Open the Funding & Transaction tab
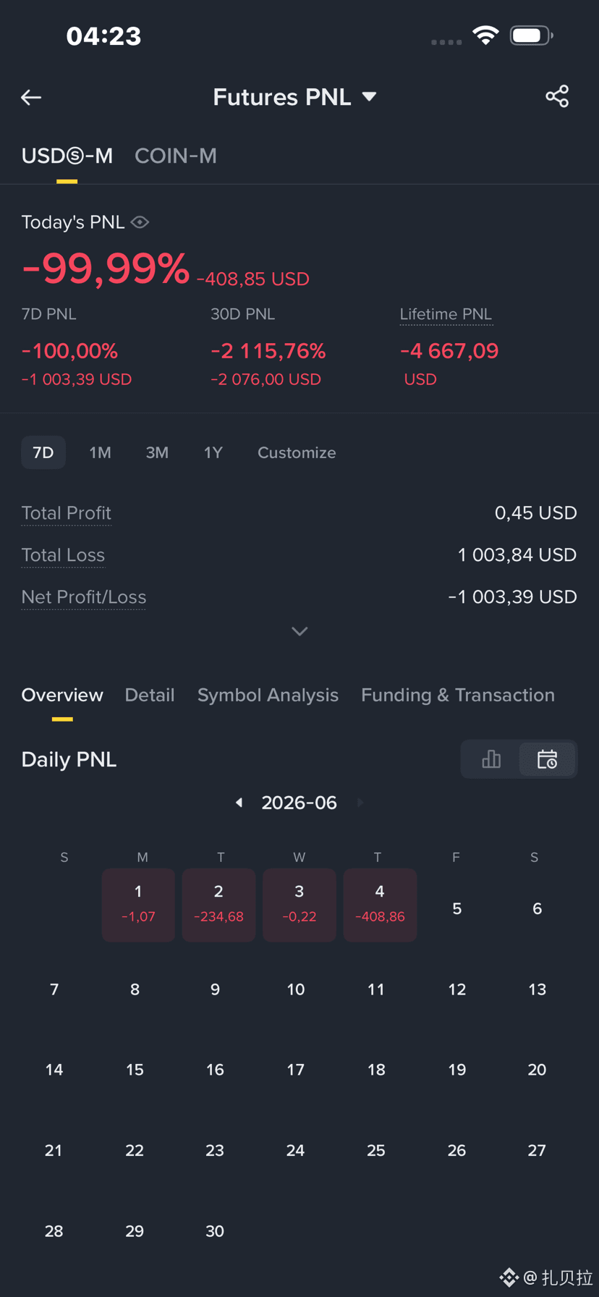 click(x=458, y=695)
